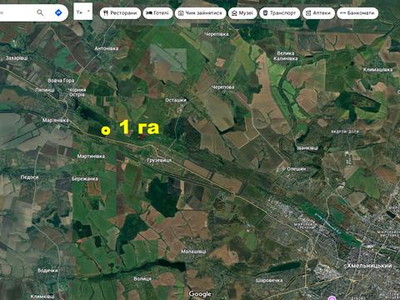Screen dimensions: 400x300
Task: Filter by Ресторани chip
Action: click(x=120, y=13)
